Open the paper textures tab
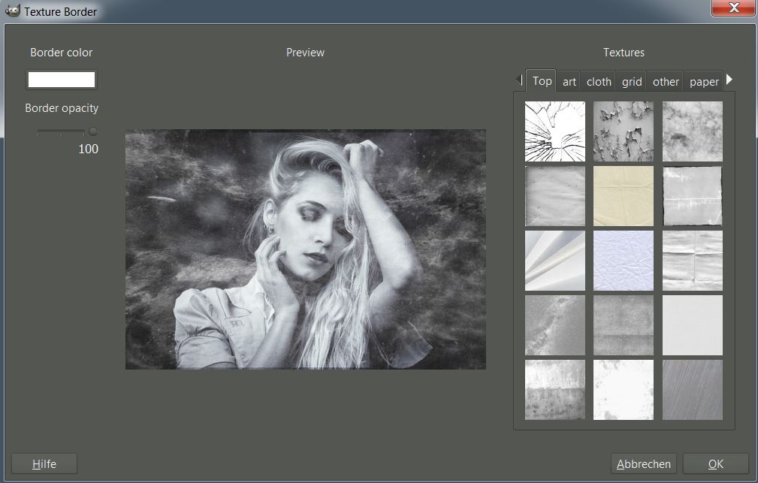Image resolution: width=758 pixels, height=483 pixels. (x=704, y=82)
